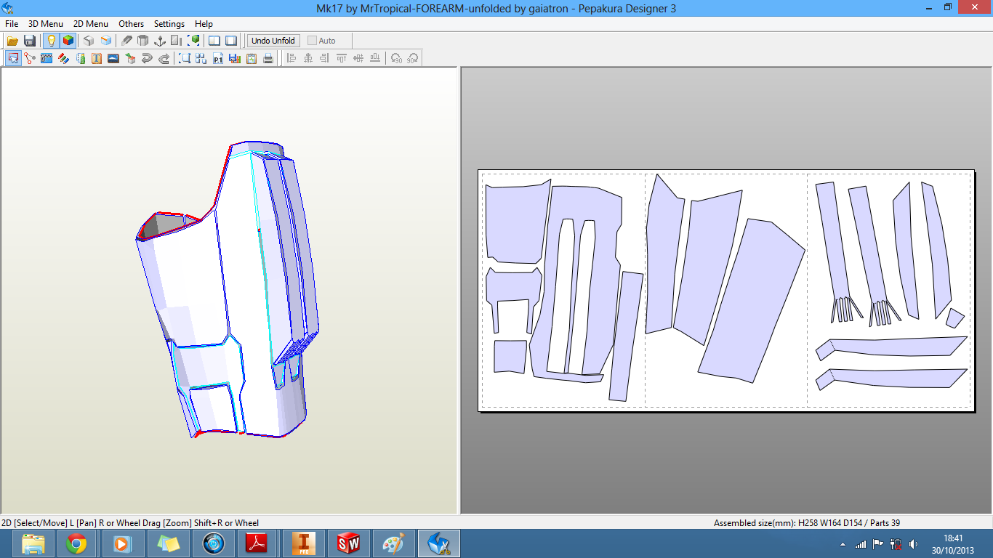
Task: Click the volume speaker tray icon
Action: (x=913, y=544)
